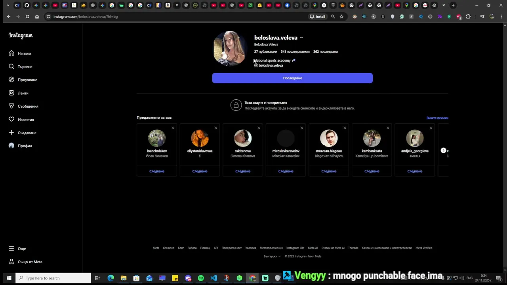The width and height of the screenshot is (507, 285).
Task: Open the Български language dropdown
Action: pyautogui.click(x=272, y=256)
